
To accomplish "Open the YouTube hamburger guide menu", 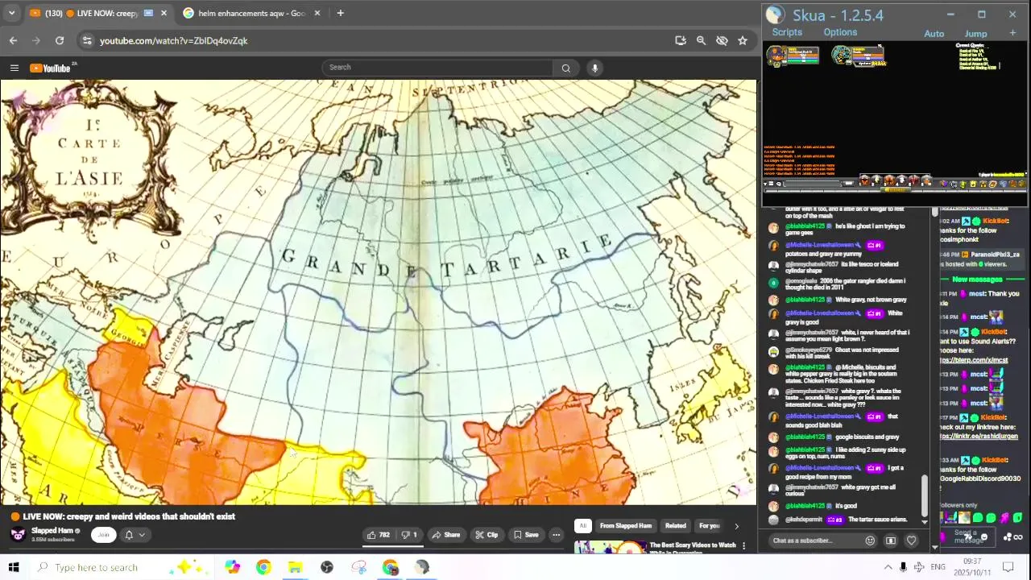I will pyautogui.click(x=14, y=68).
